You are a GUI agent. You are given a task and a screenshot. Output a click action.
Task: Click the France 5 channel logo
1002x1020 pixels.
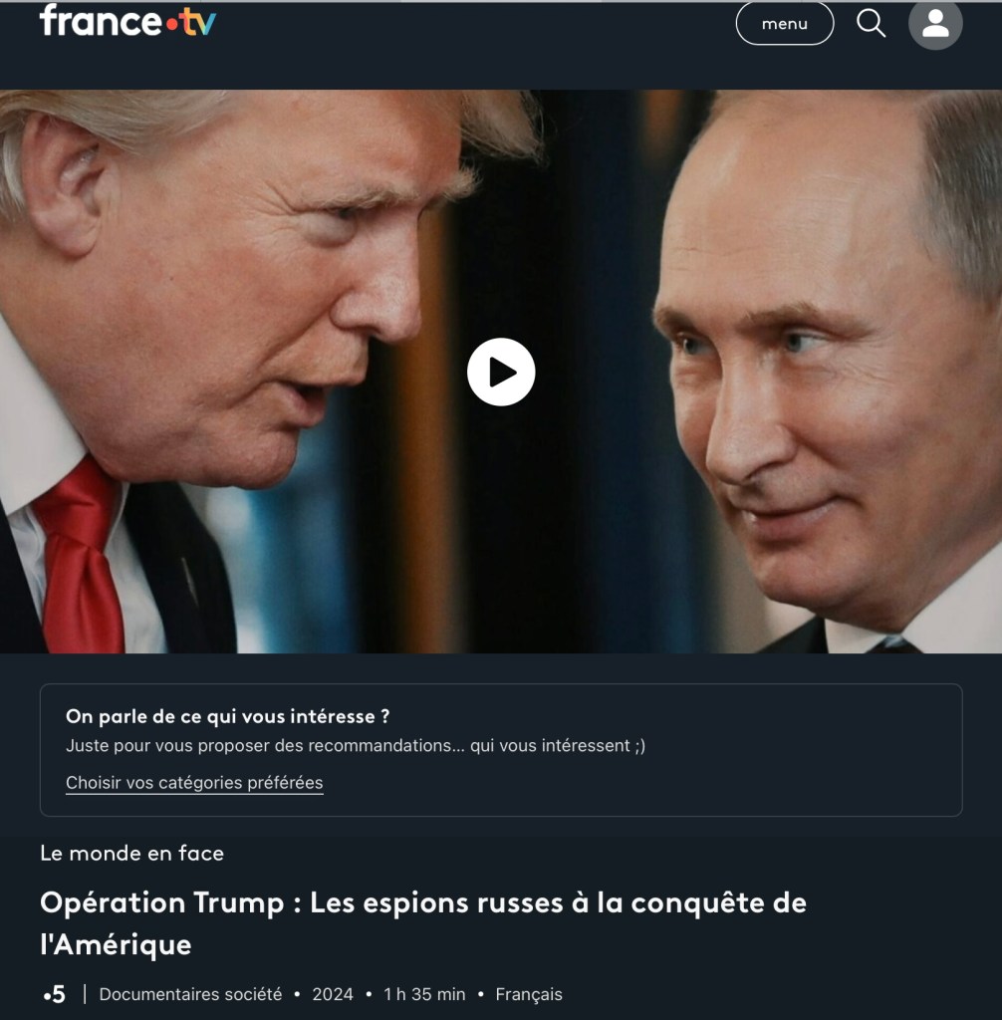point(55,994)
